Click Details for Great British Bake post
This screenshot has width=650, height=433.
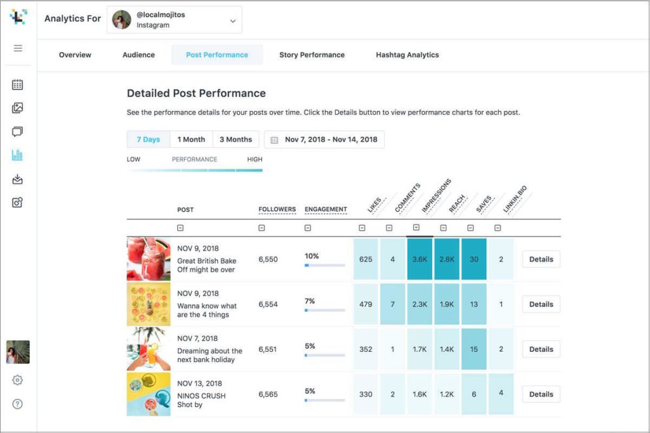click(541, 259)
